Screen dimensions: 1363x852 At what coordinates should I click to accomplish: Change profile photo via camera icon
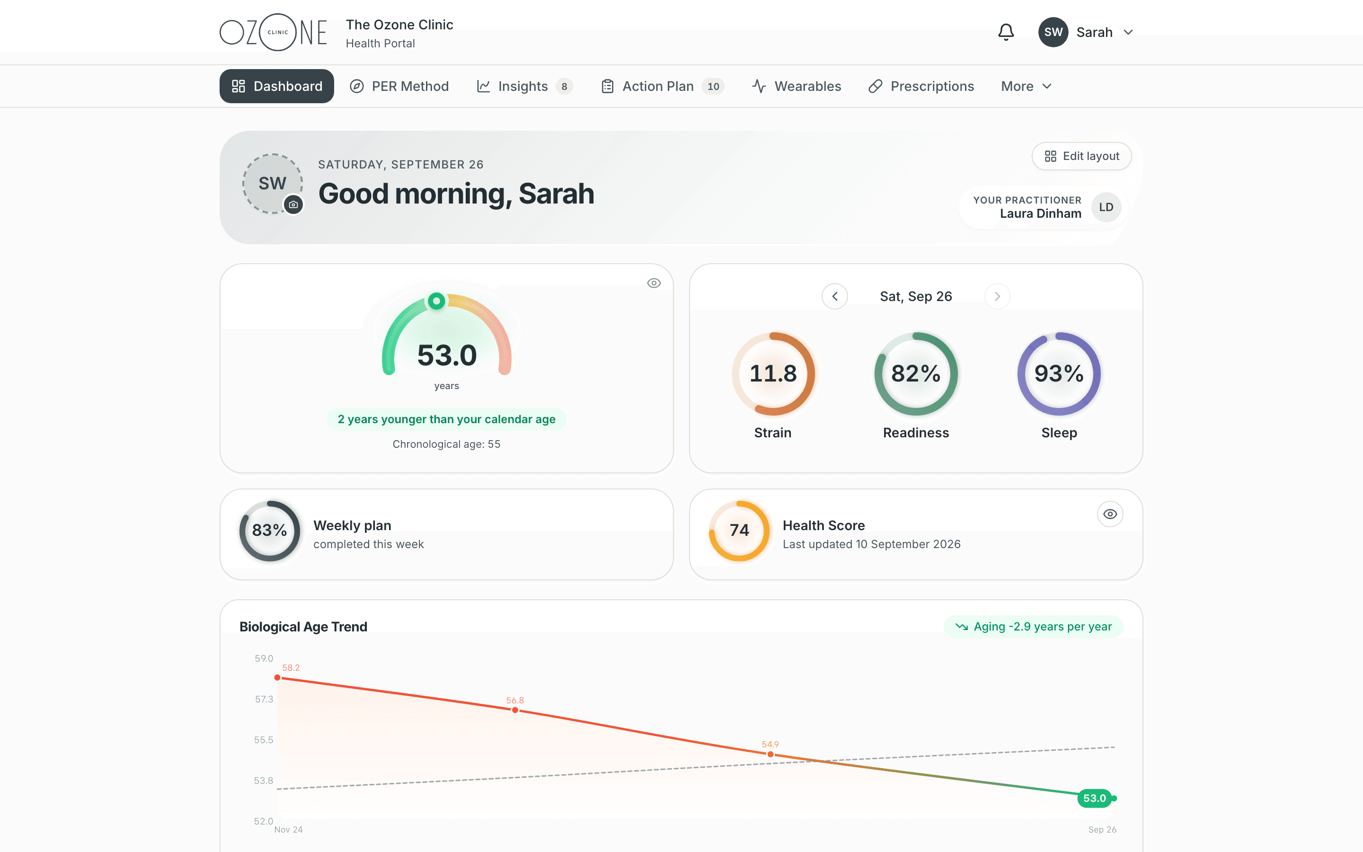coord(293,204)
